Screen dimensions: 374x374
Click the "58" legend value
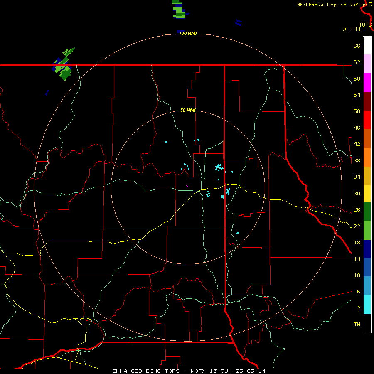[357, 79]
